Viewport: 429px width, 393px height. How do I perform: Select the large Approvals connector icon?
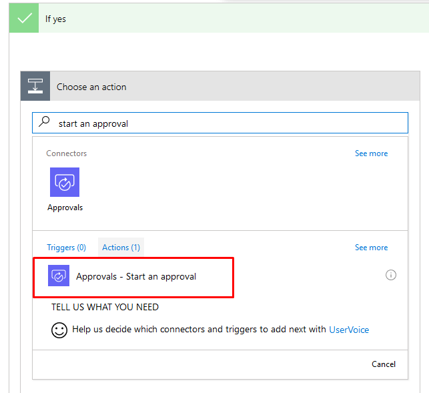[65, 182]
